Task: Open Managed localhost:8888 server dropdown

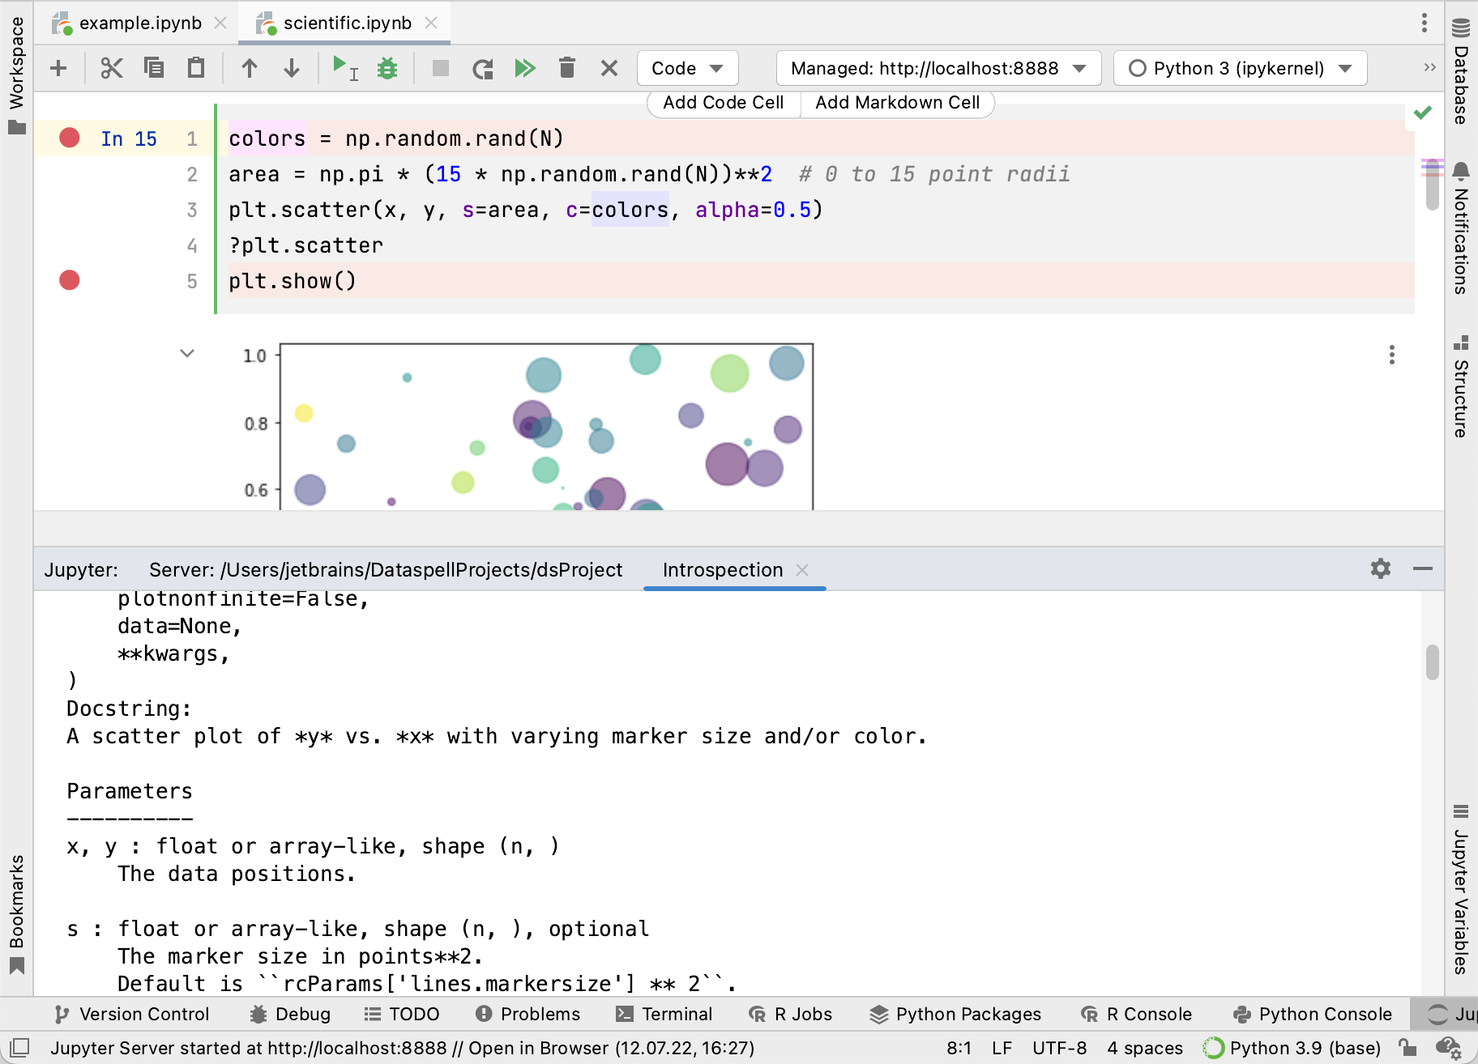Action: click(938, 68)
